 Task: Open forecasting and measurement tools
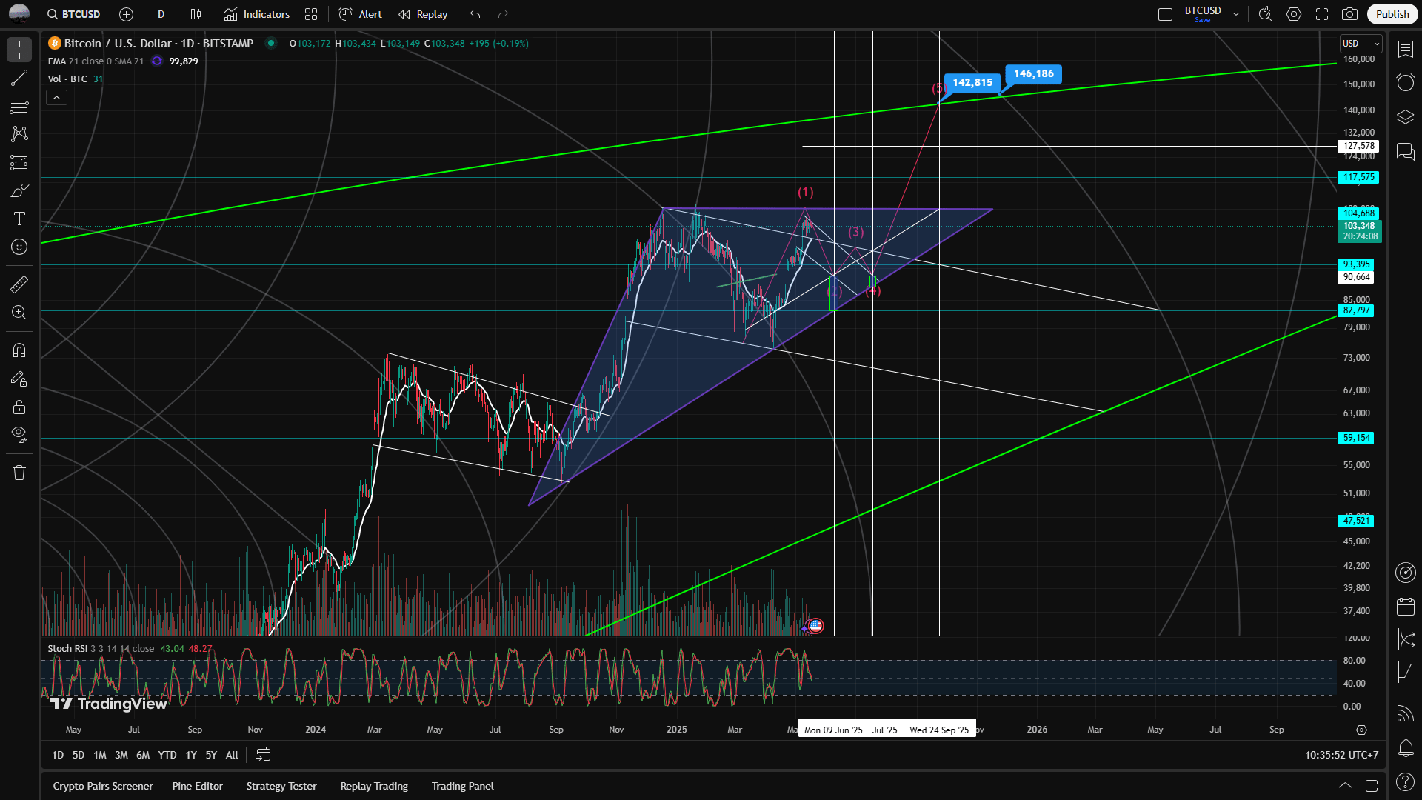coord(19,162)
